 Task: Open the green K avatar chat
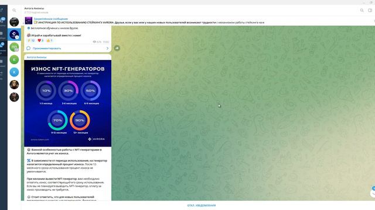(14, 60)
